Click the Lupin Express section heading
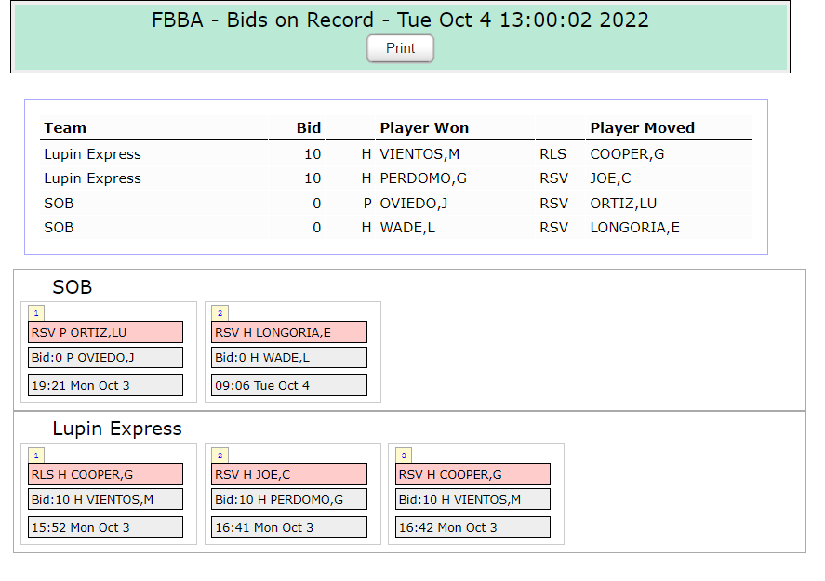The image size is (825, 581). coord(117,429)
